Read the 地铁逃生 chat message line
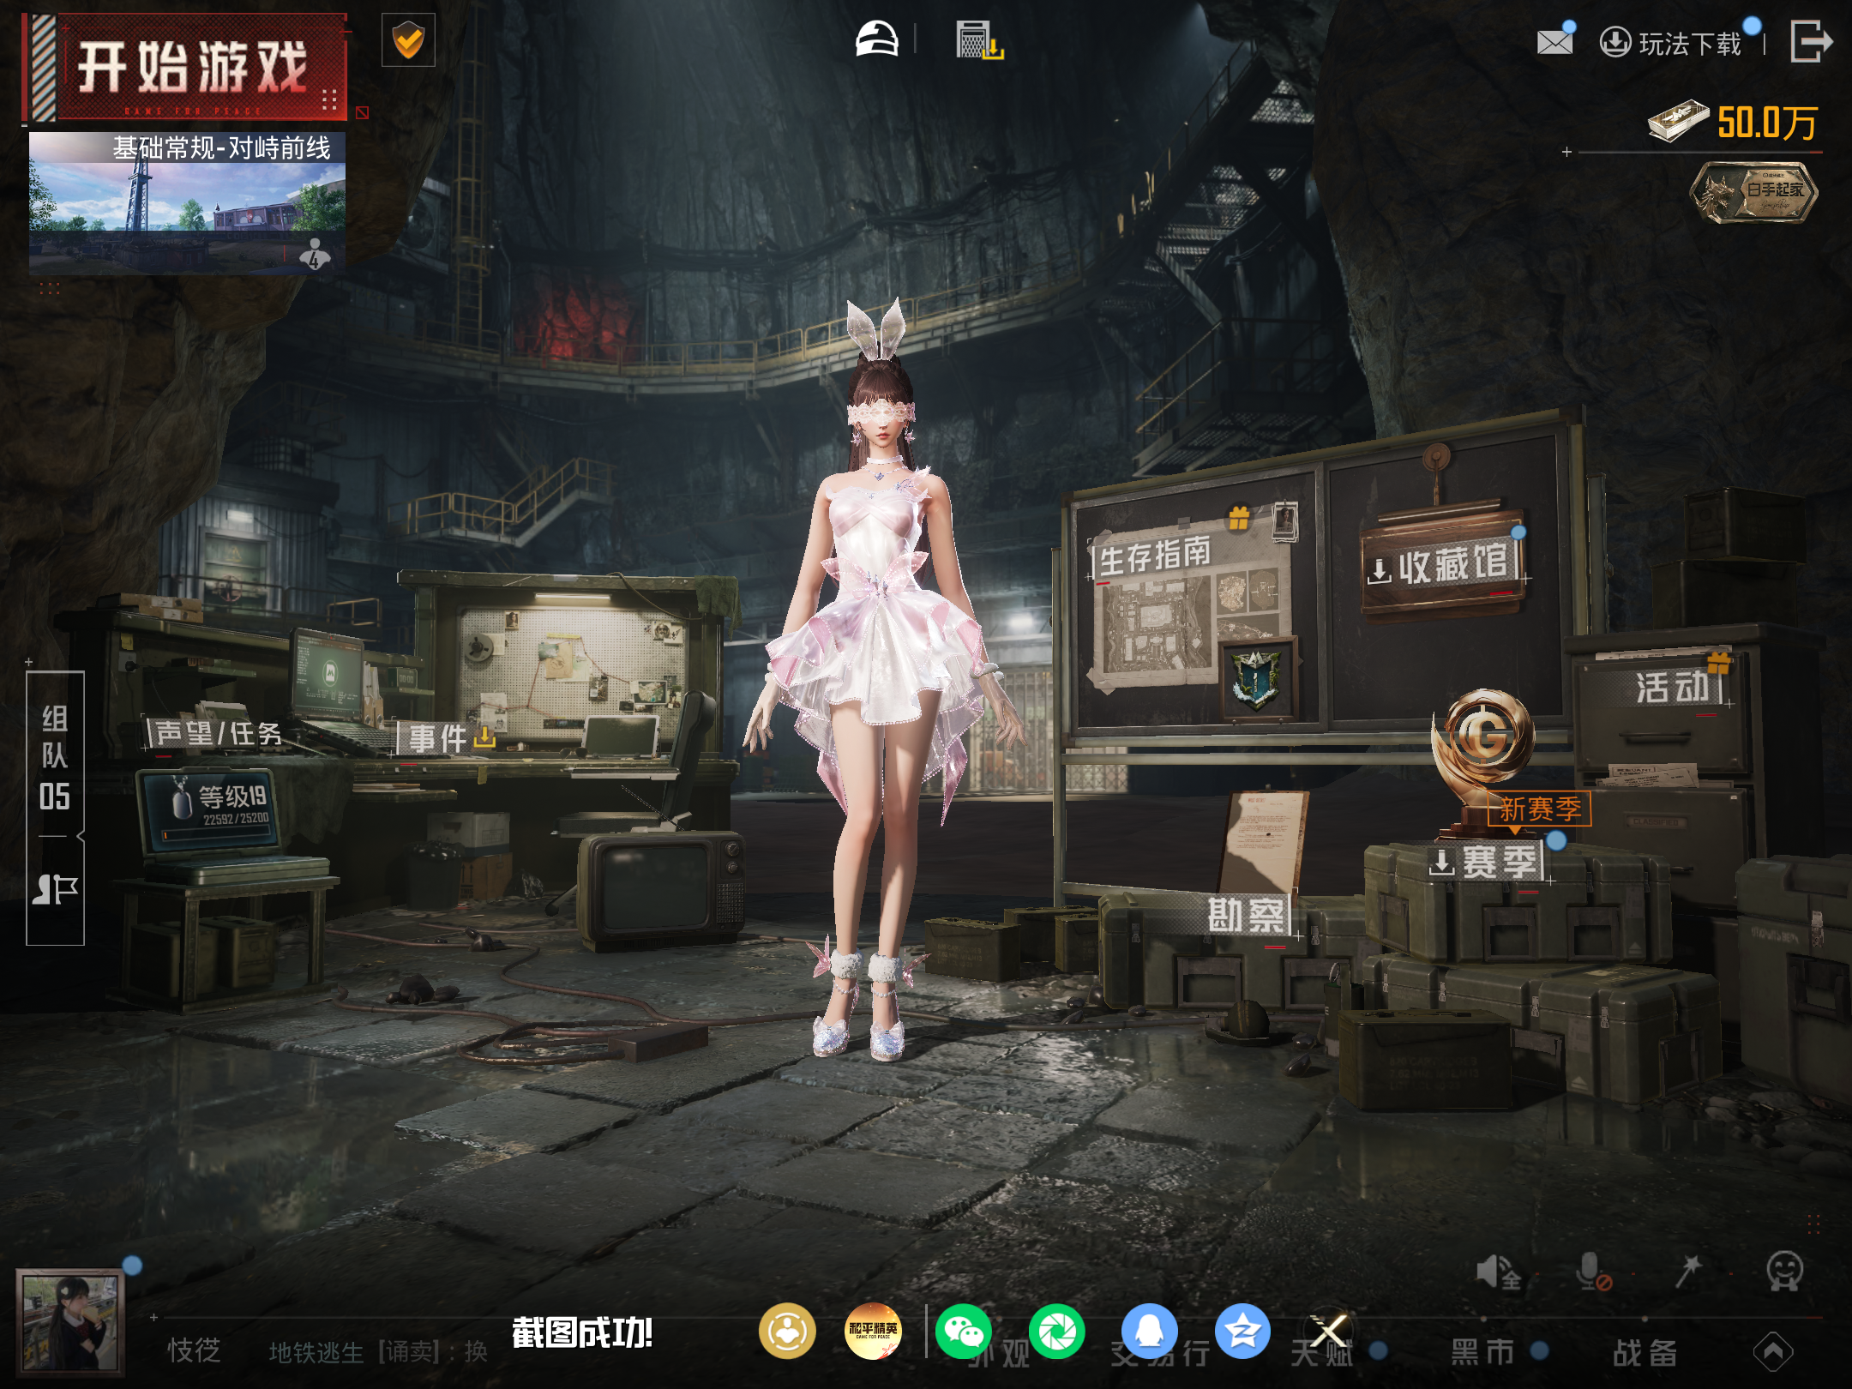 click(x=378, y=1352)
